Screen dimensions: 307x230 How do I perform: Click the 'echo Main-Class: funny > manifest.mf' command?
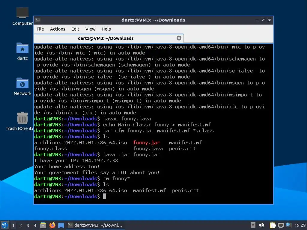pyautogui.click(x=157, y=125)
